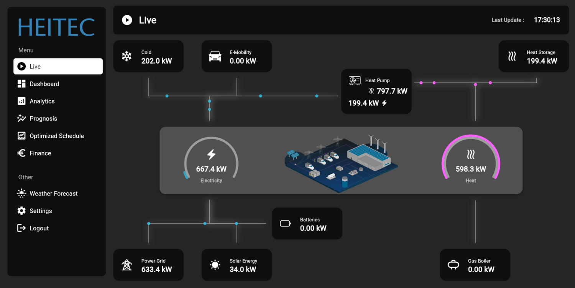The width and height of the screenshot is (575, 288).
Task: Click the sun icon for Solar Energy
Action: (215, 265)
